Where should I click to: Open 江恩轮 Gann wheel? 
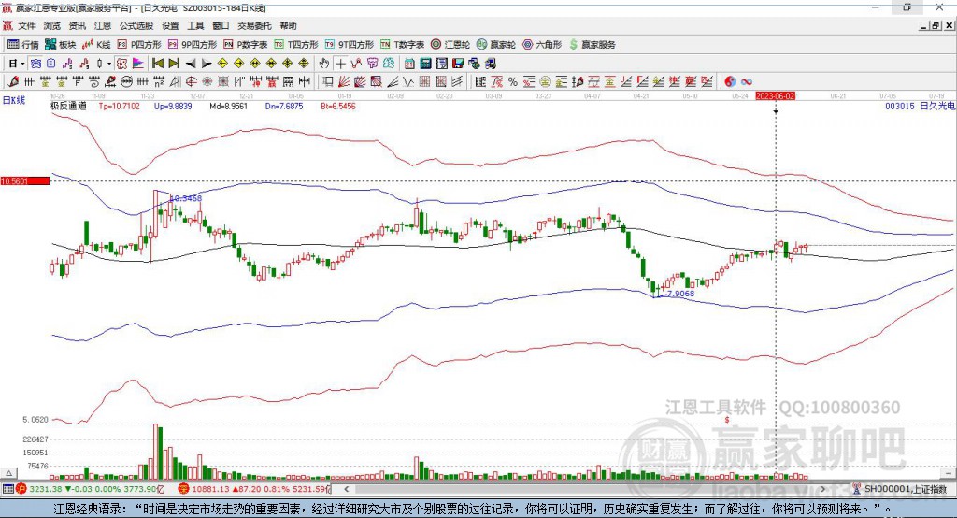(x=450, y=45)
